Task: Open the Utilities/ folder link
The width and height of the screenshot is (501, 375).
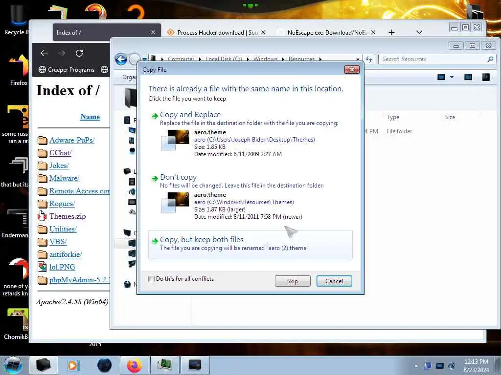Action: tap(63, 229)
